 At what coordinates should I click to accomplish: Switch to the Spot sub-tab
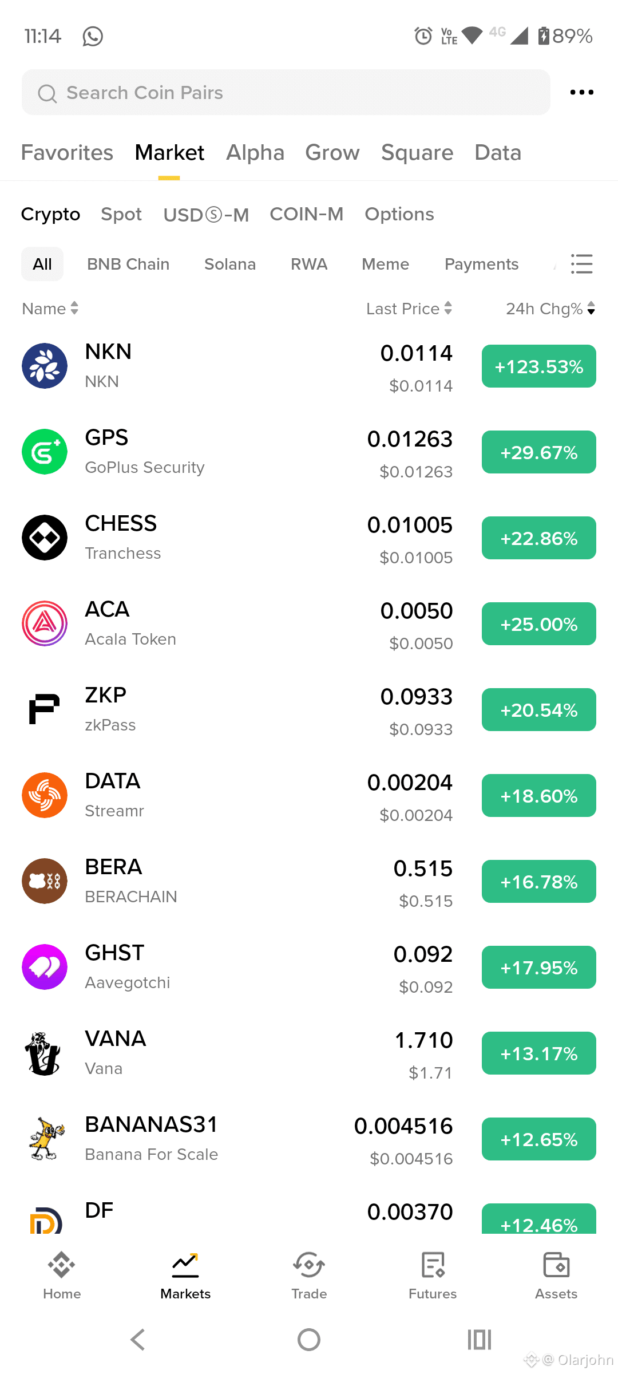[x=121, y=214]
